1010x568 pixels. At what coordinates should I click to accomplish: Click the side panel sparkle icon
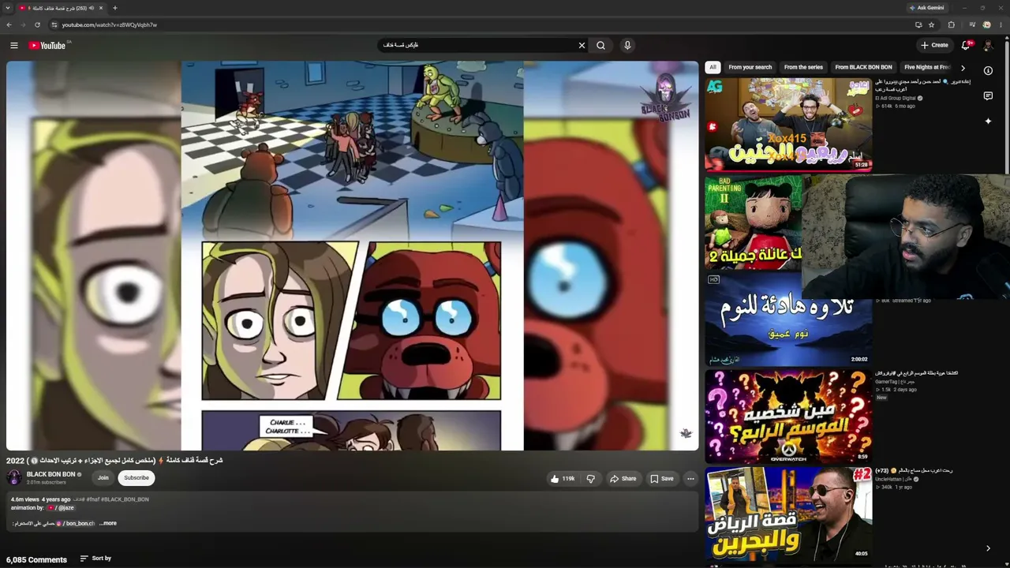[x=988, y=121]
